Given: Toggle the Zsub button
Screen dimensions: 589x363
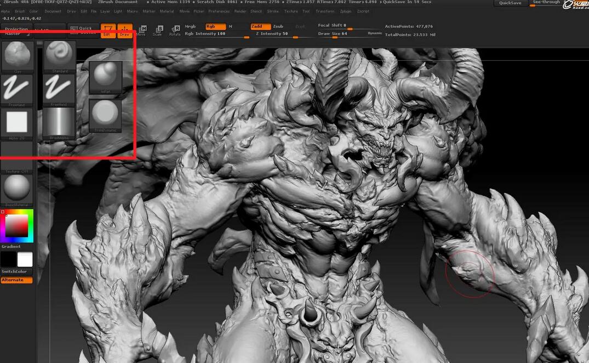Looking at the screenshot, I should click(278, 26).
